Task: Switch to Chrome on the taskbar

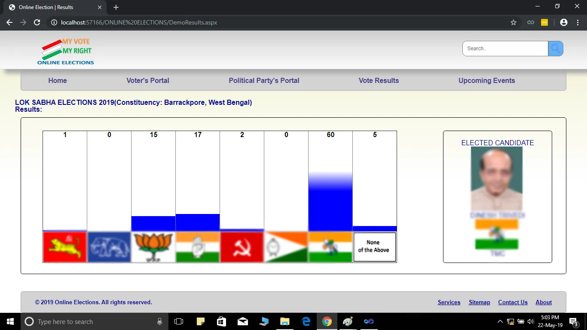Action: tap(327, 321)
